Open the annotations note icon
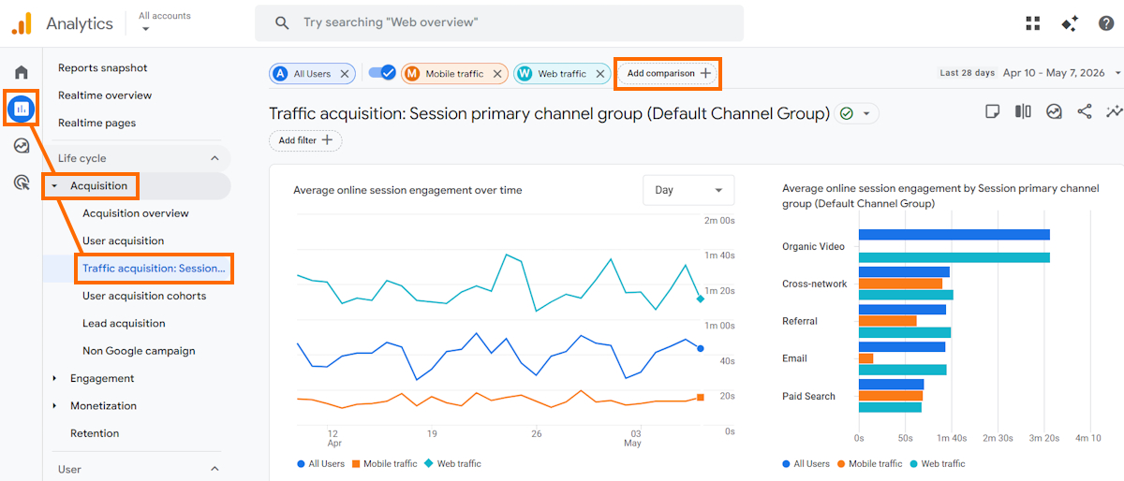This screenshot has width=1124, height=481. [993, 112]
